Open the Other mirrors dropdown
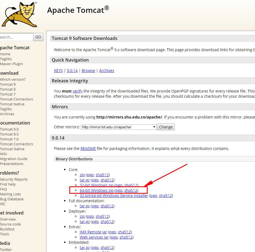Image resolution: width=255 pixels, height=252 pixels. pos(119,127)
